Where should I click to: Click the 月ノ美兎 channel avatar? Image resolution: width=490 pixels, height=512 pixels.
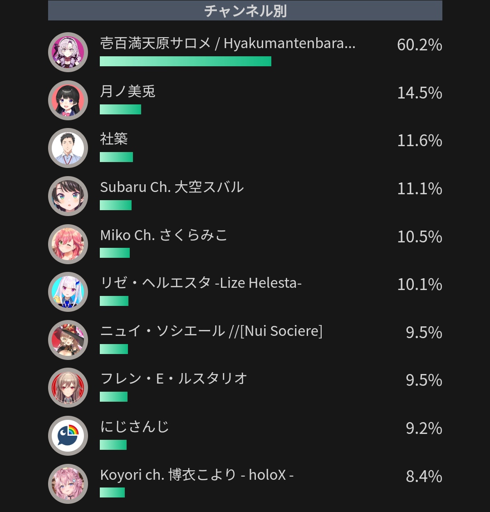coord(68,100)
